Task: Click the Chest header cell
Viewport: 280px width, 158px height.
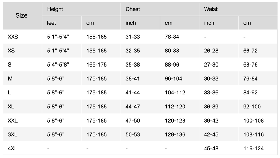Action: tap(133, 9)
